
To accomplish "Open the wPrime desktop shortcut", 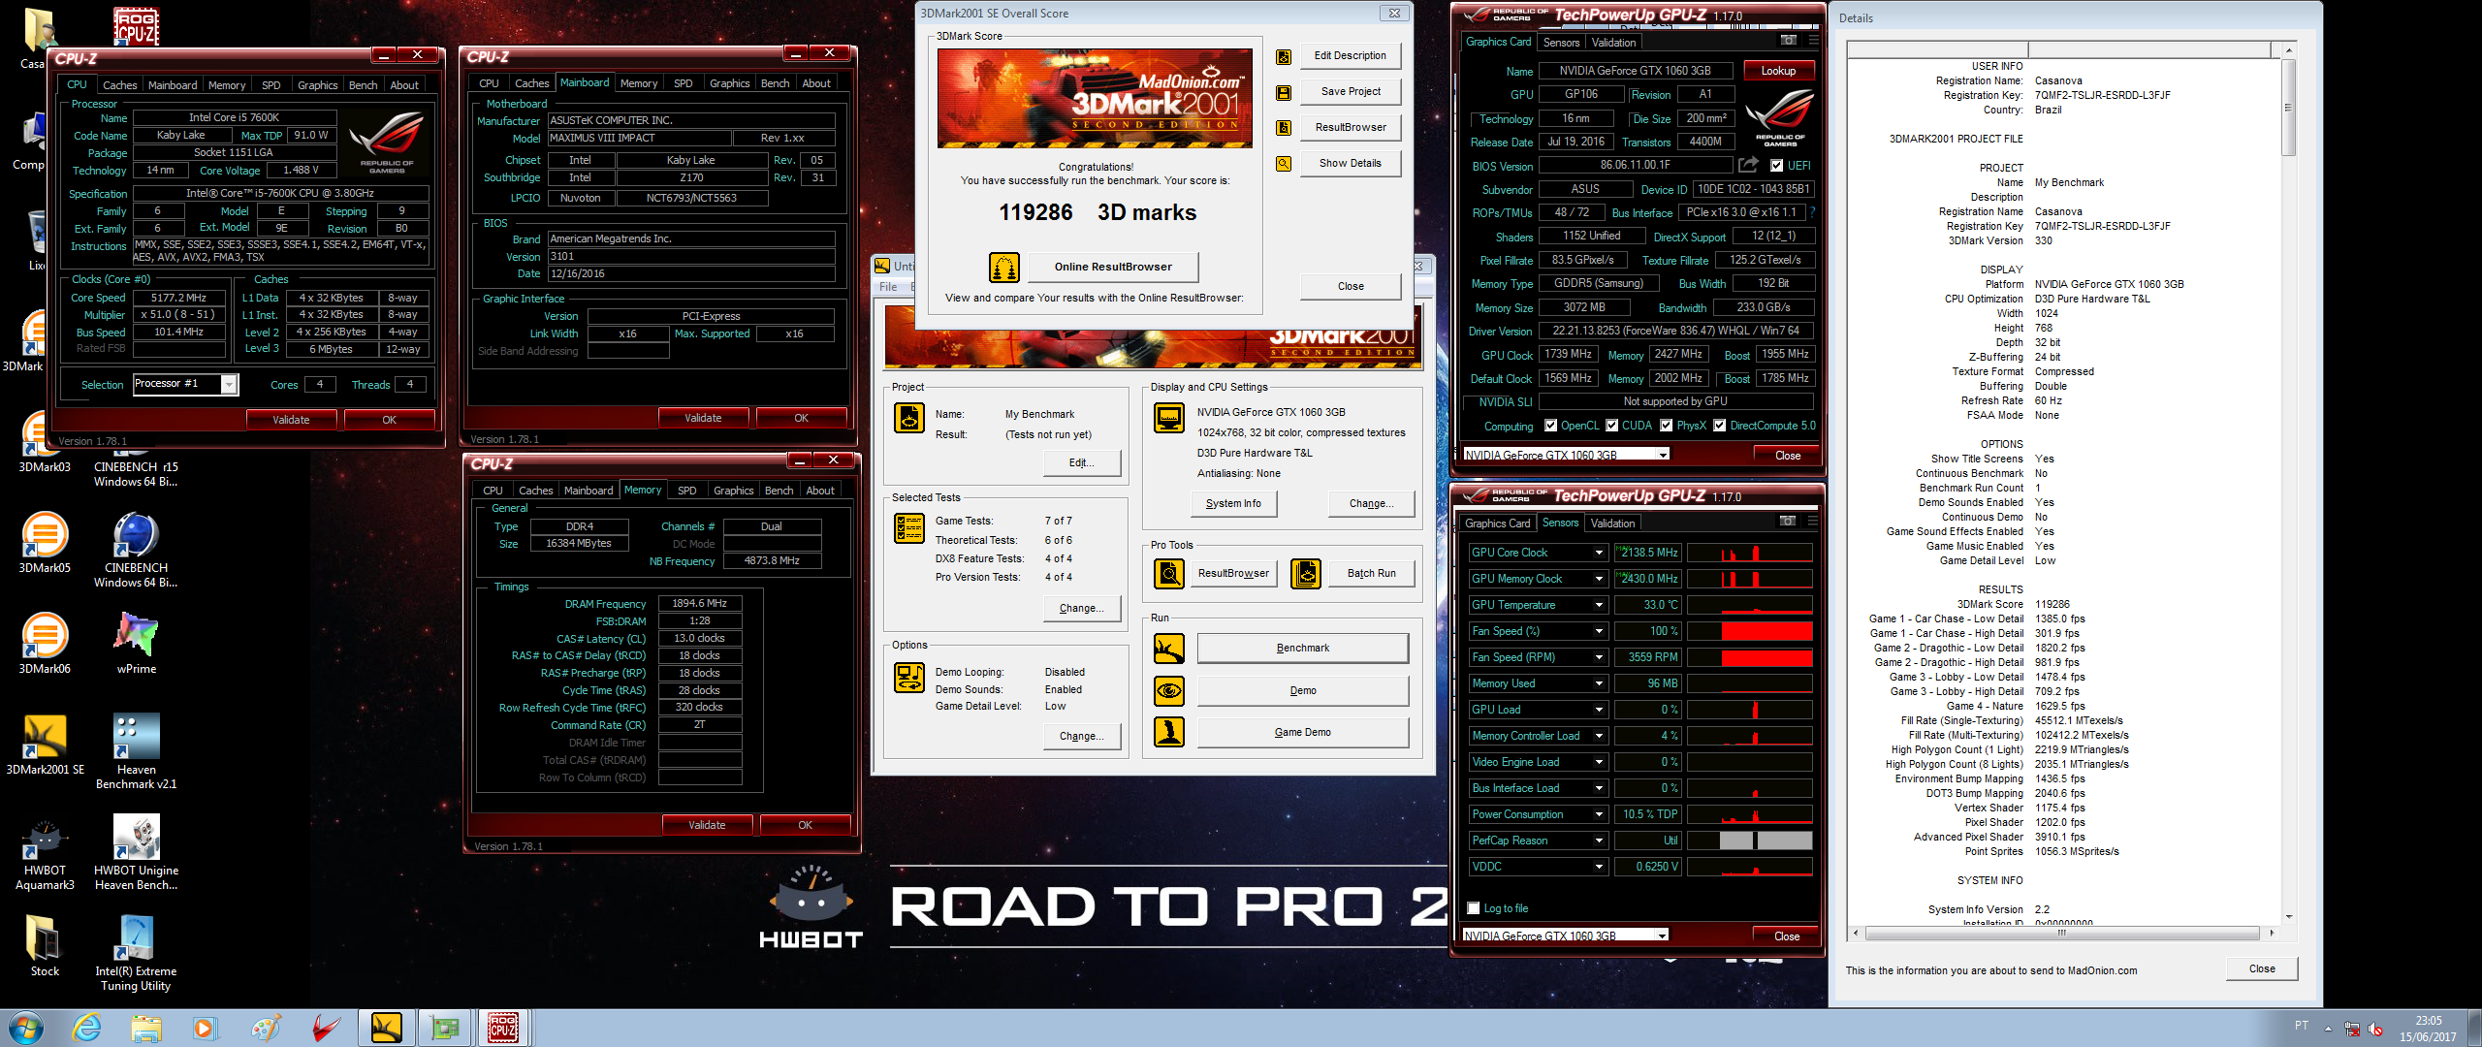I will coord(137,643).
